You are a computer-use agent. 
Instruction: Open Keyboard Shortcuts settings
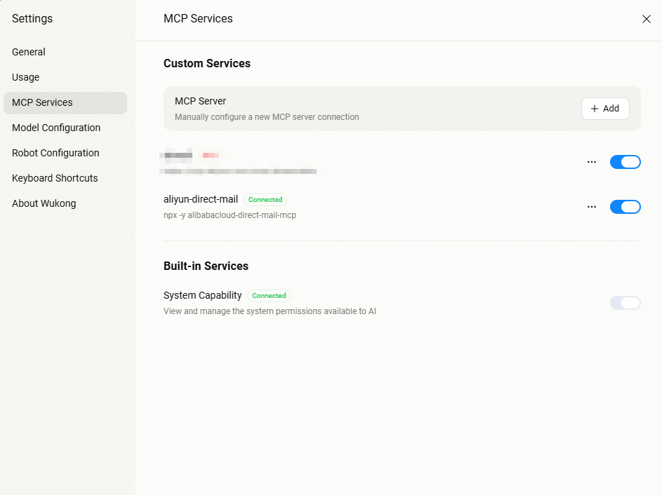tap(55, 178)
